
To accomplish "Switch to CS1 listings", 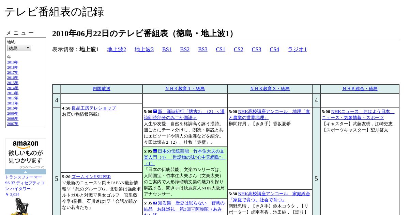I will coord(221,49).
